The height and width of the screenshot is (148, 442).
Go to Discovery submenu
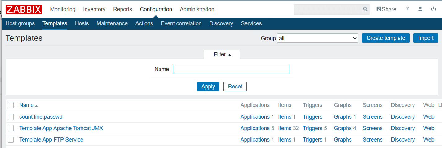coord(221,23)
